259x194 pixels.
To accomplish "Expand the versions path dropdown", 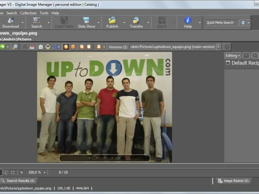I will click(218, 47).
